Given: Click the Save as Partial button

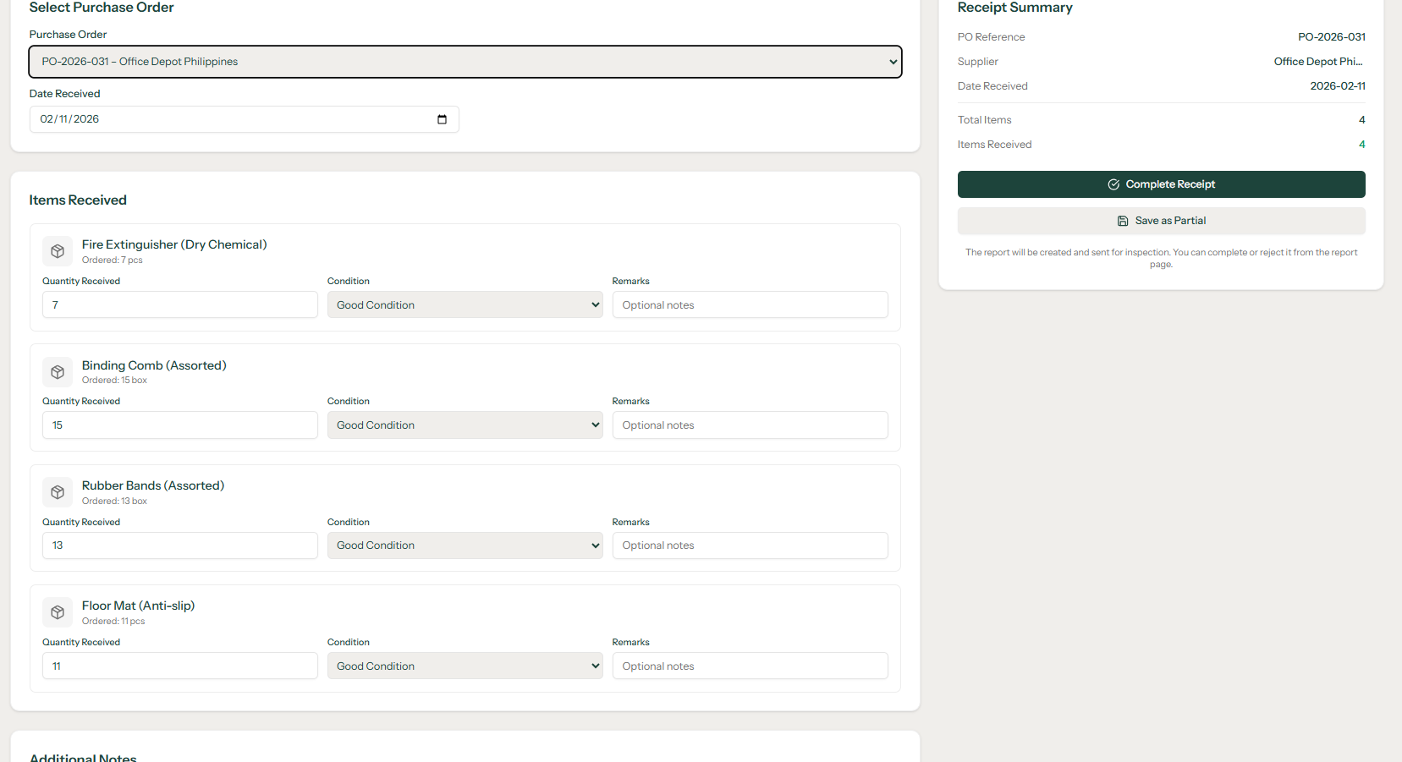Looking at the screenshot, I should (1162, 221).
